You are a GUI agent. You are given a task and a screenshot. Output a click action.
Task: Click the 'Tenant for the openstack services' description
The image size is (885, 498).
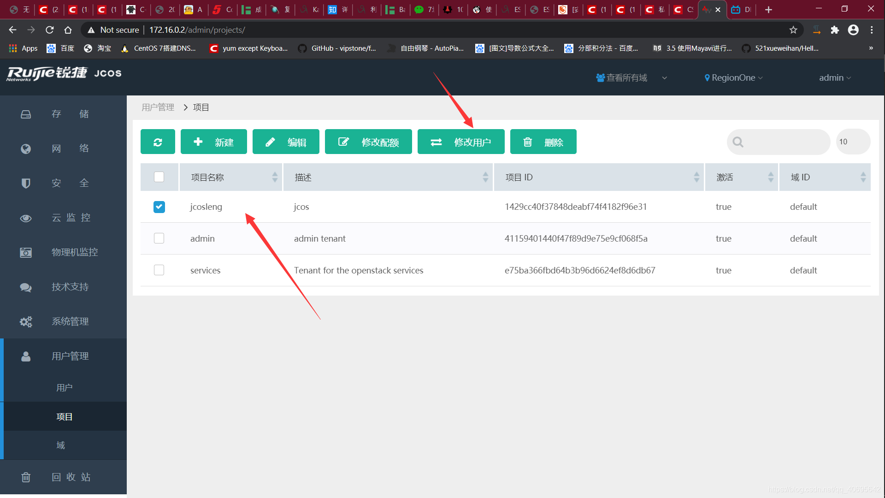359,270
